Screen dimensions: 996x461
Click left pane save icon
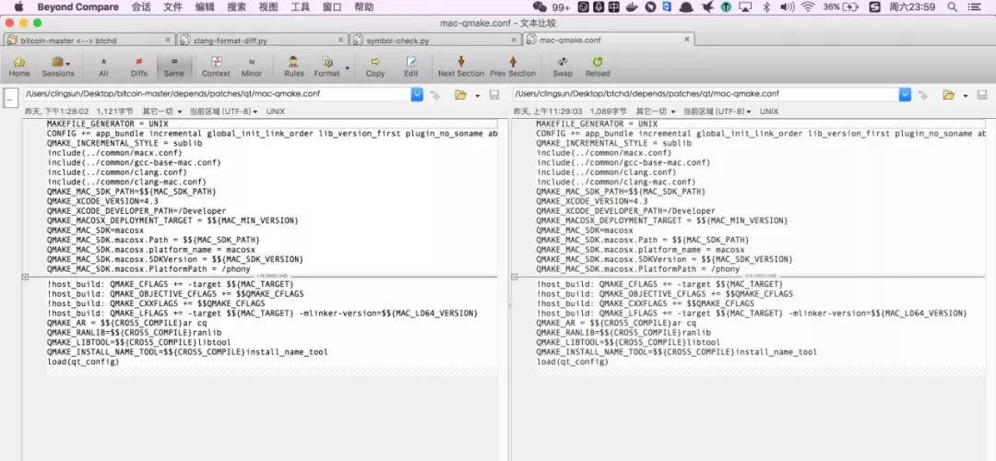click(493, 95)
